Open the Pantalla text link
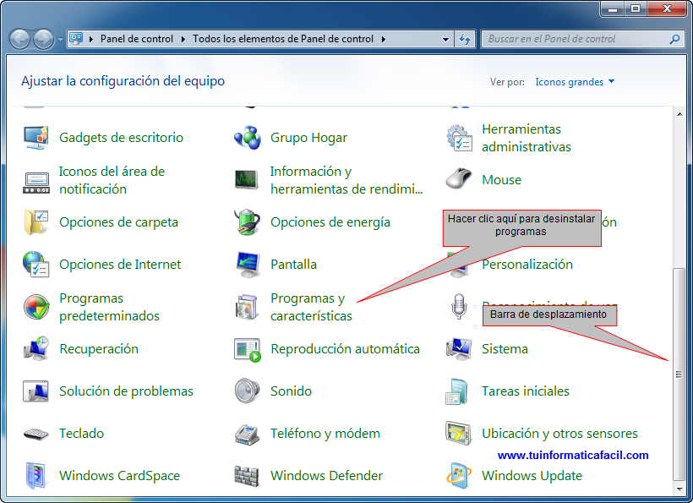 (293, 265)
